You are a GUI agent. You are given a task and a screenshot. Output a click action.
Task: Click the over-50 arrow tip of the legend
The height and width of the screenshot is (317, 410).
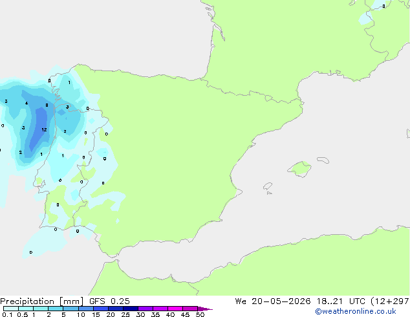(x=205, y=309)
